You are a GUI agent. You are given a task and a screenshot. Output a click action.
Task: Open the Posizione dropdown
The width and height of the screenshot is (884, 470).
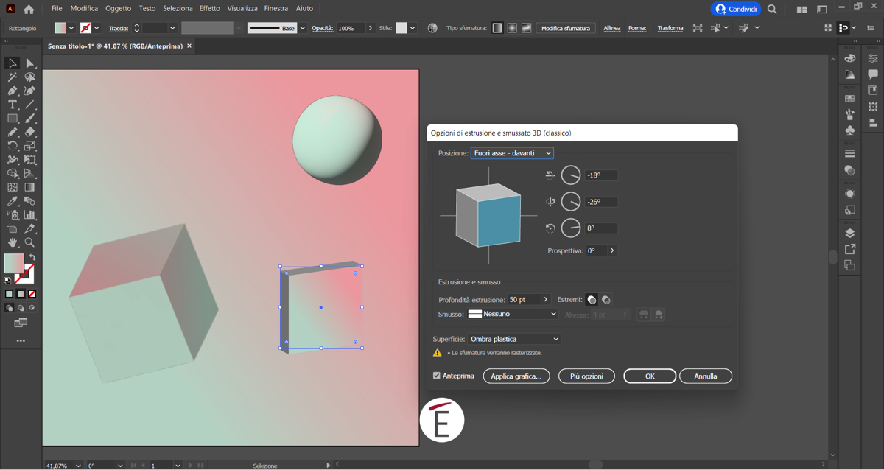[512, 153]
